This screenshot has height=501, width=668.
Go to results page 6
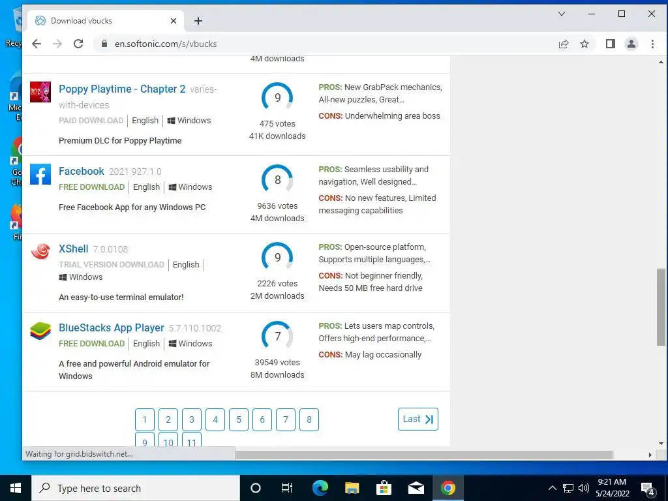pos(262,419)
